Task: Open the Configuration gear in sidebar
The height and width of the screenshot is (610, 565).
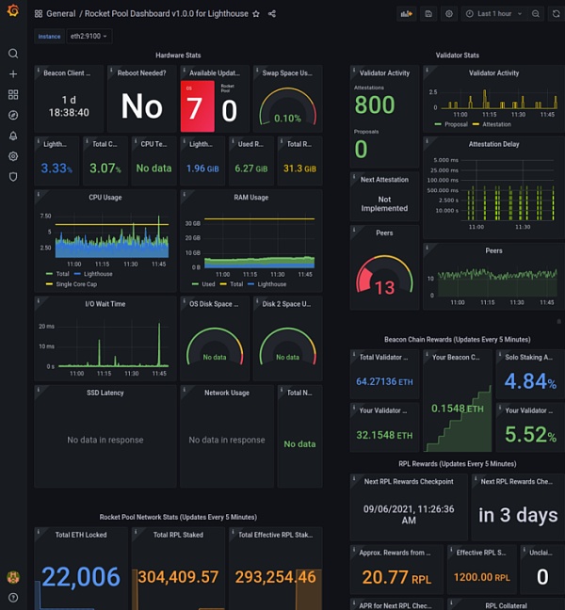Action: (13, 156)
